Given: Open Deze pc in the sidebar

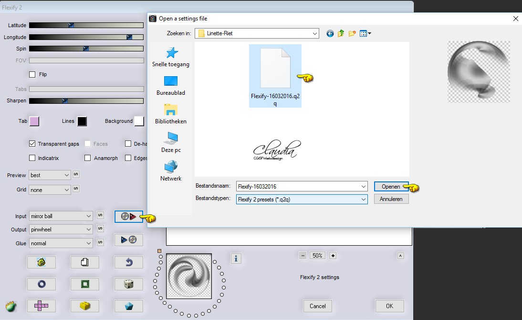Looking at the screenshot, I should tap(171, 143).
